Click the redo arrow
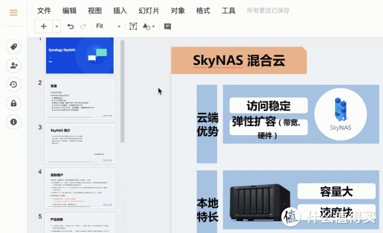This screenshot has height=233, width=383. click(83, 26)
